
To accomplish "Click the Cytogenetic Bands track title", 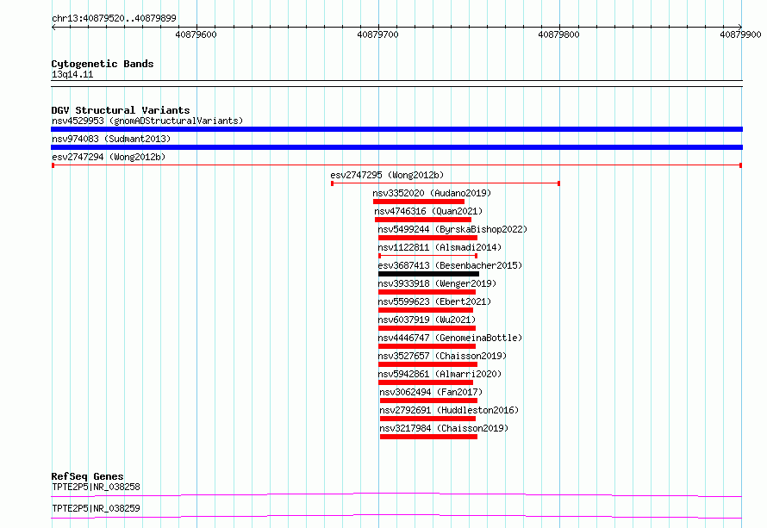I will 103,64.
